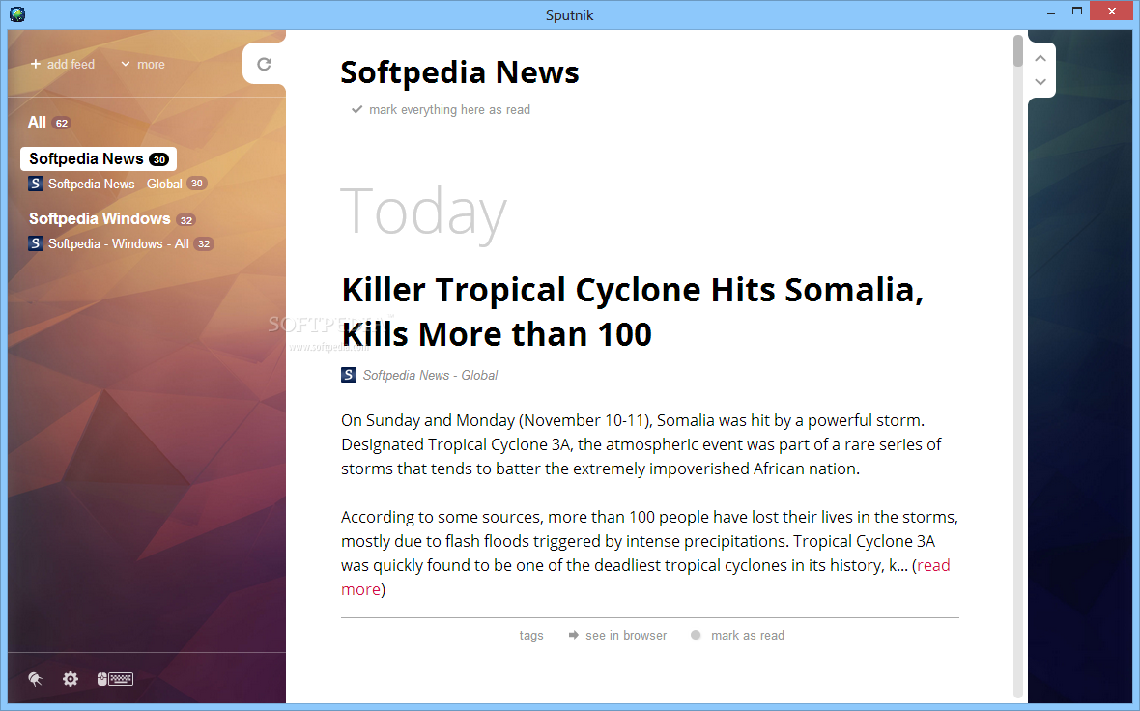Image resolution: width=1140 pixels, height=711 pixels.
Task: Show keyboard and mouse shortcuts icon
Action: click(115, 679)
